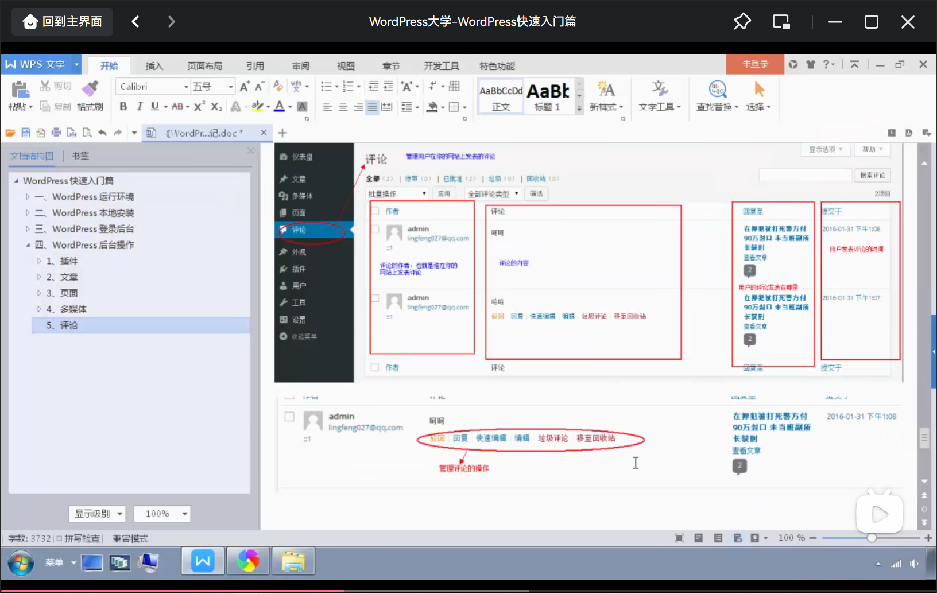Open the 显示级别 dropdown

pyautogui.click(x=97, y=514)
